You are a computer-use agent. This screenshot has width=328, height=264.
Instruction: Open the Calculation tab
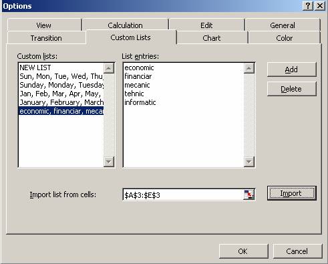(126, 25)
